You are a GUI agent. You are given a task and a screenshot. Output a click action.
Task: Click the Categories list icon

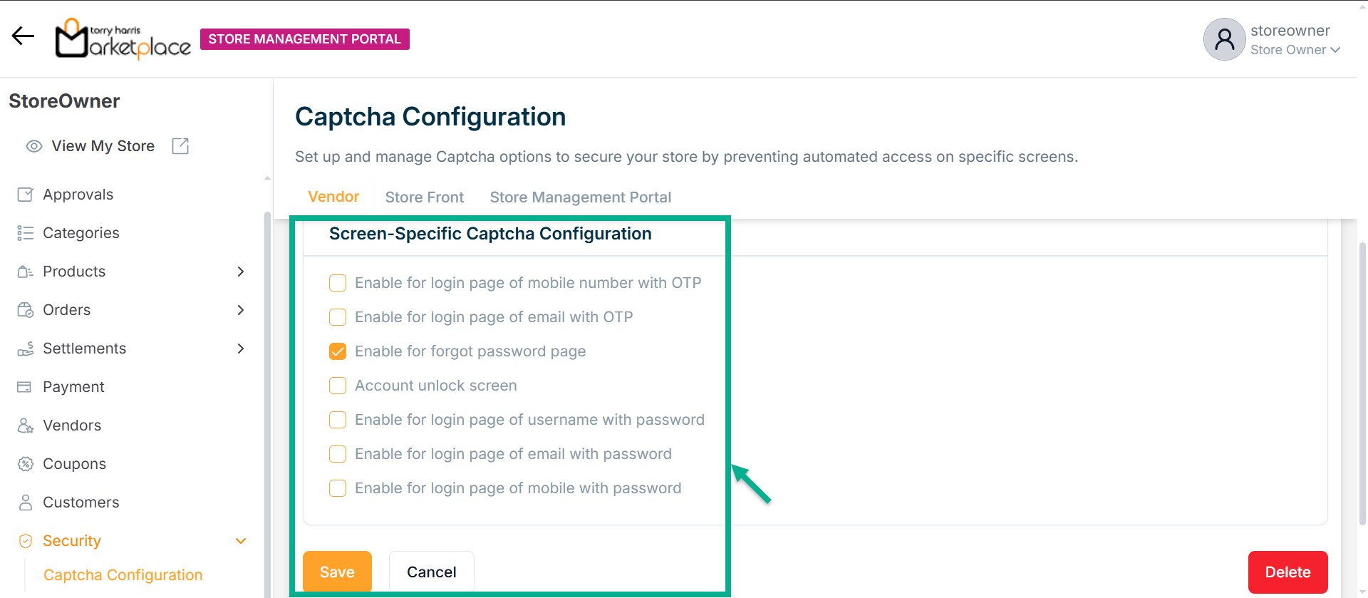[x=25, y=233]
